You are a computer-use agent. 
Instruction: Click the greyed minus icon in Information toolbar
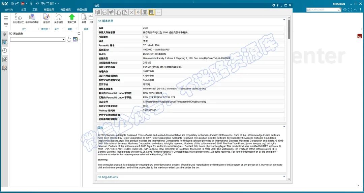point(158,12)
